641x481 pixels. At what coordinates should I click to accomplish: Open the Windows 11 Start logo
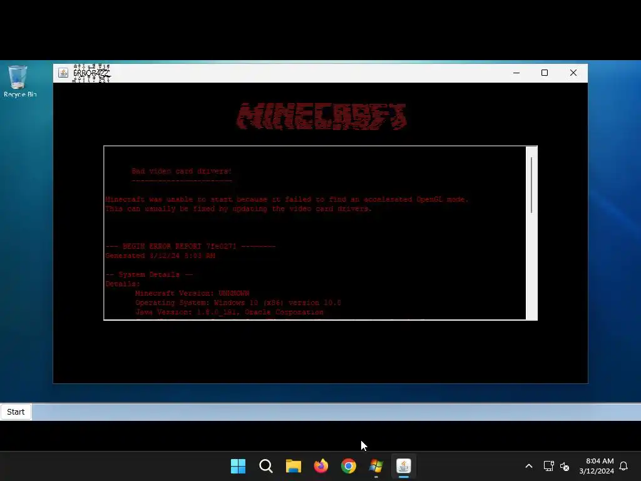(238, 466)
